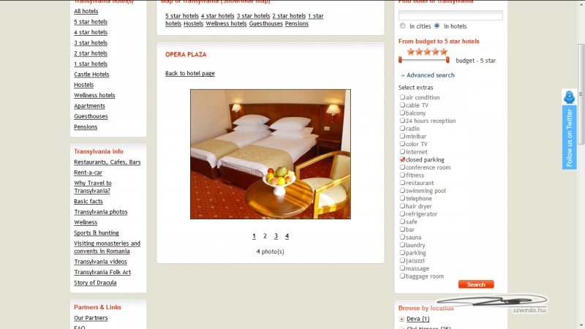Expand the Deva location plus icon

coord(401,319)
